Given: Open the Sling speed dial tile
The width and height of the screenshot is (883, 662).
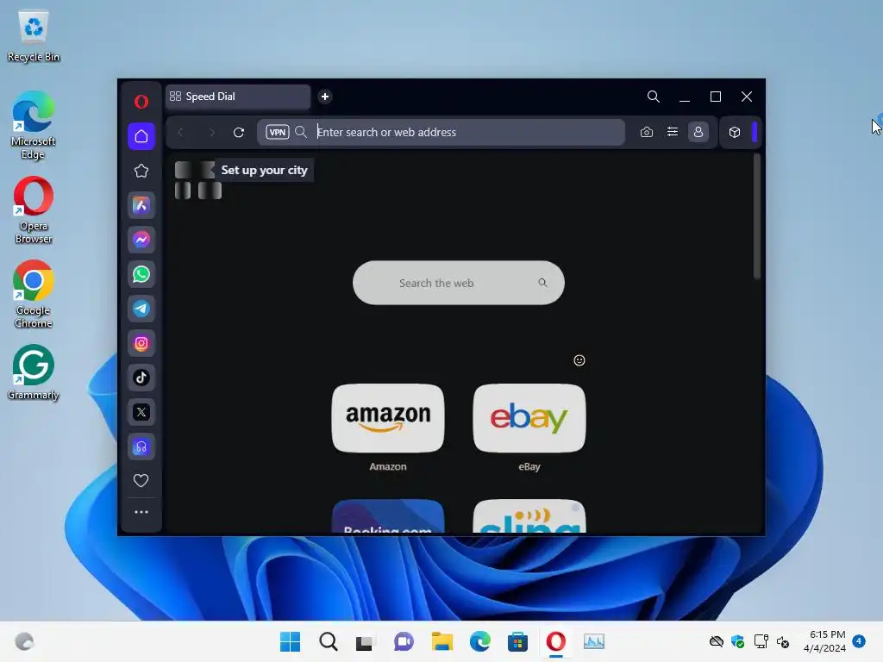Looking at the screenshot, I should tap(529, 516).
